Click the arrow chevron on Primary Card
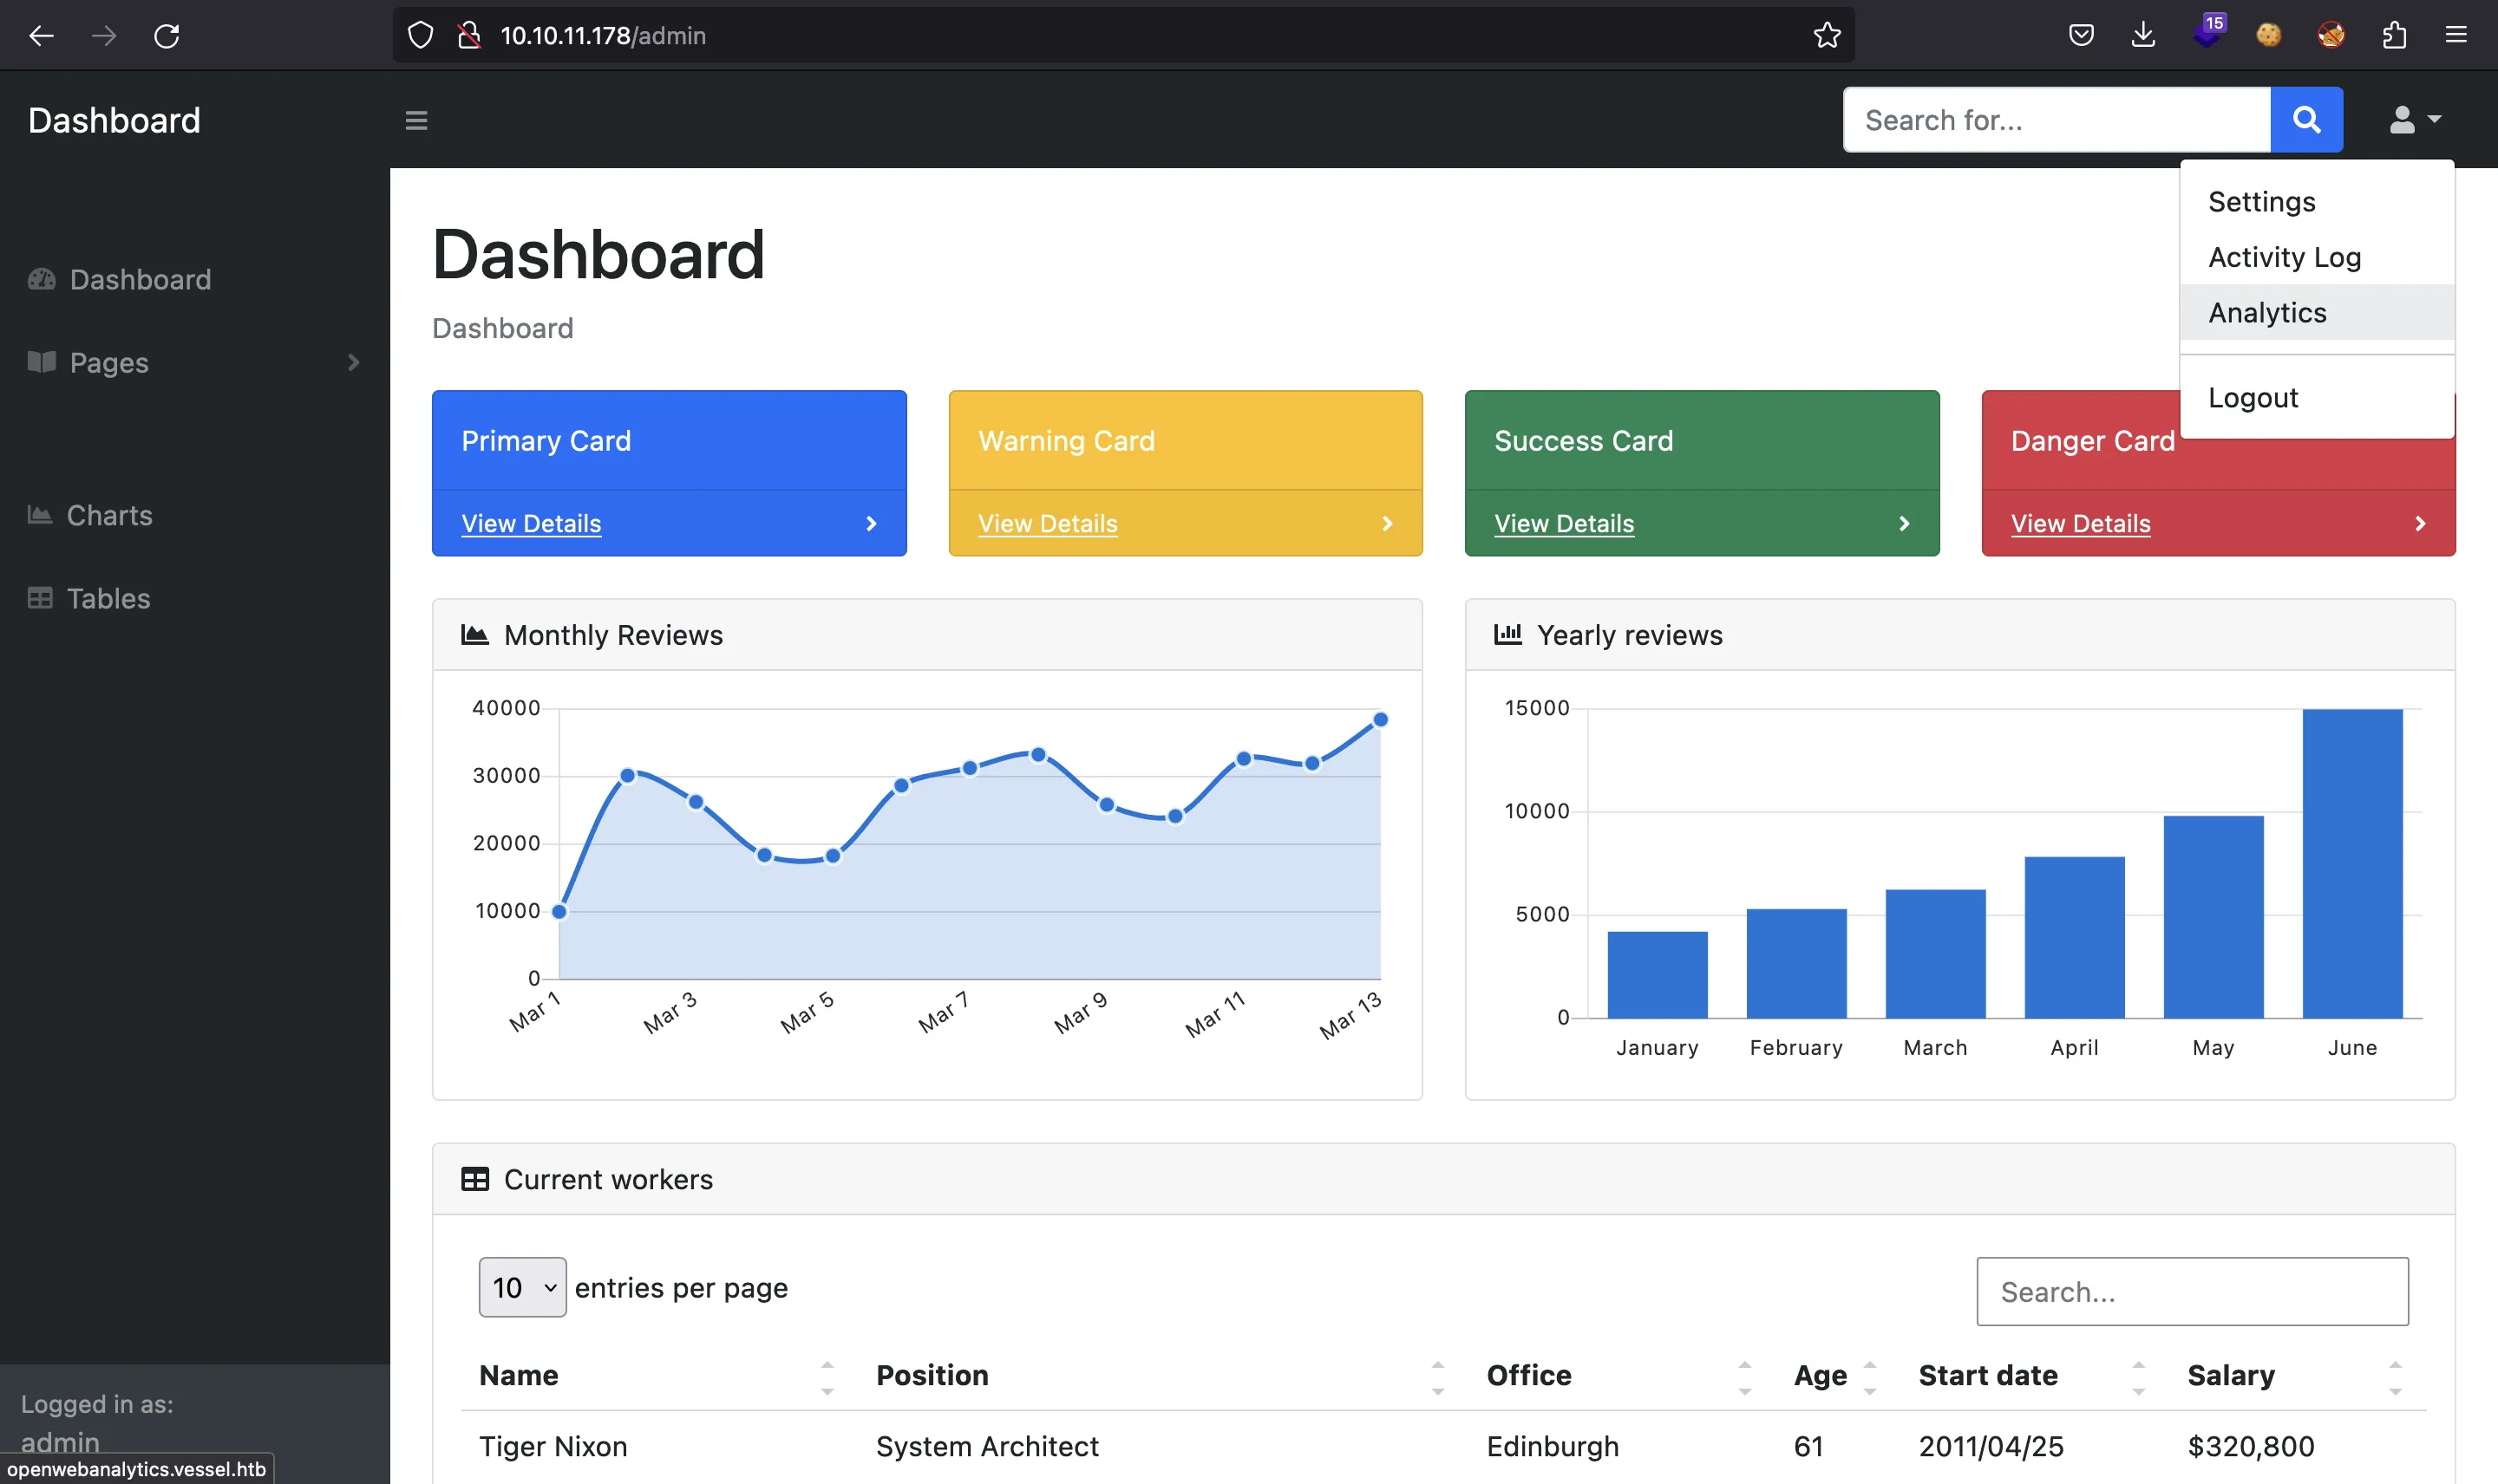The width and height of the screenshot is (2498, 1484). [870, 524]
